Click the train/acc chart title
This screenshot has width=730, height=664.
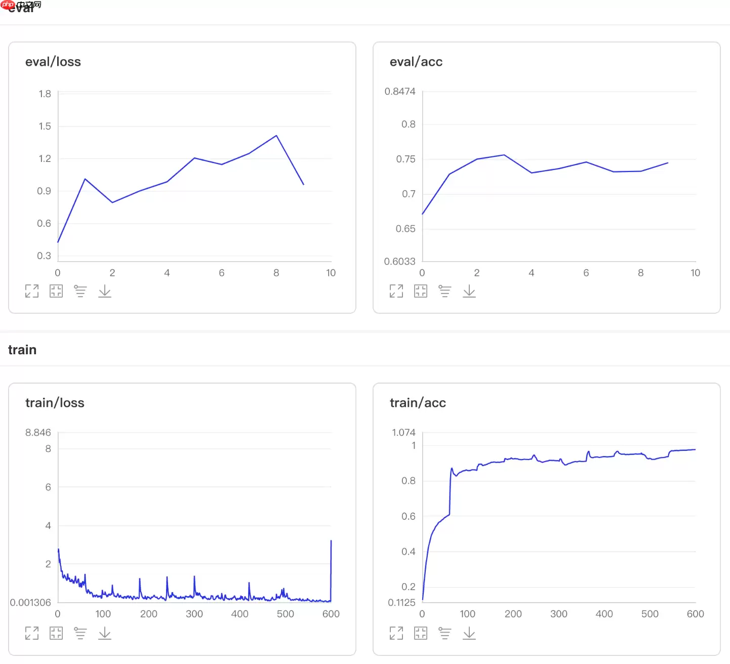[418, 403]
